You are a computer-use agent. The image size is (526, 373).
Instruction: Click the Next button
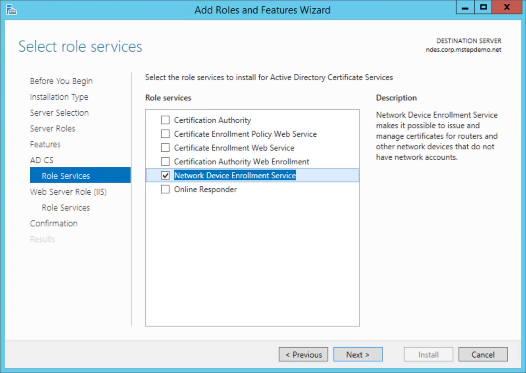pos(358,355)
